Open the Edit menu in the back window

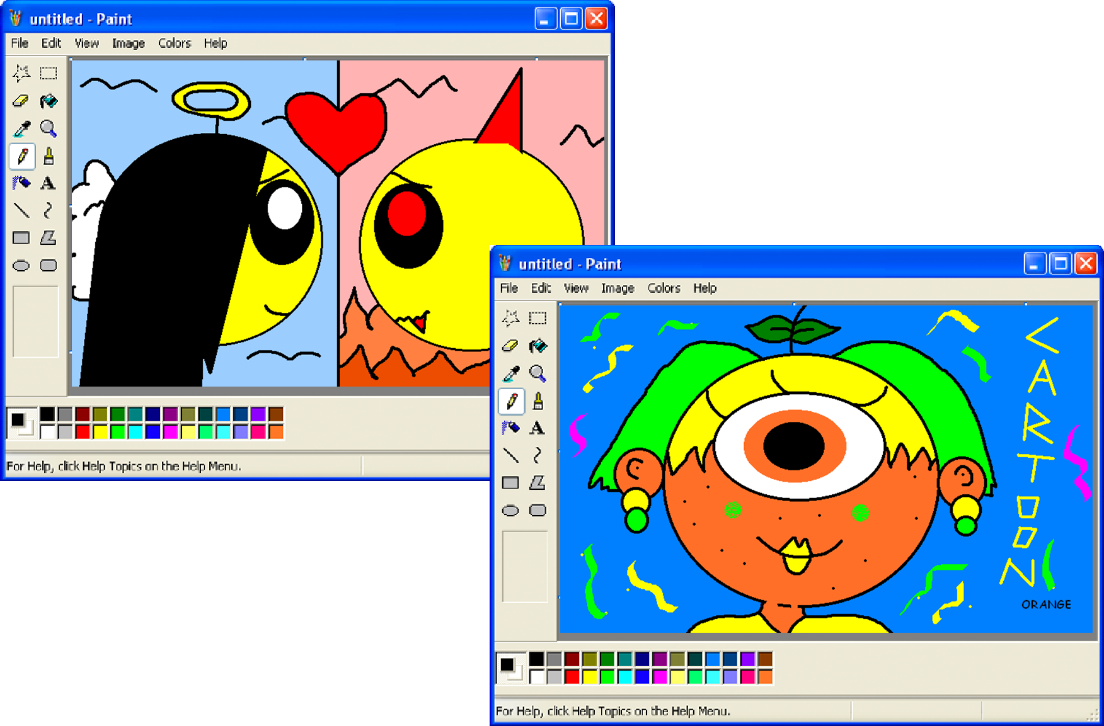click(51, 43)
